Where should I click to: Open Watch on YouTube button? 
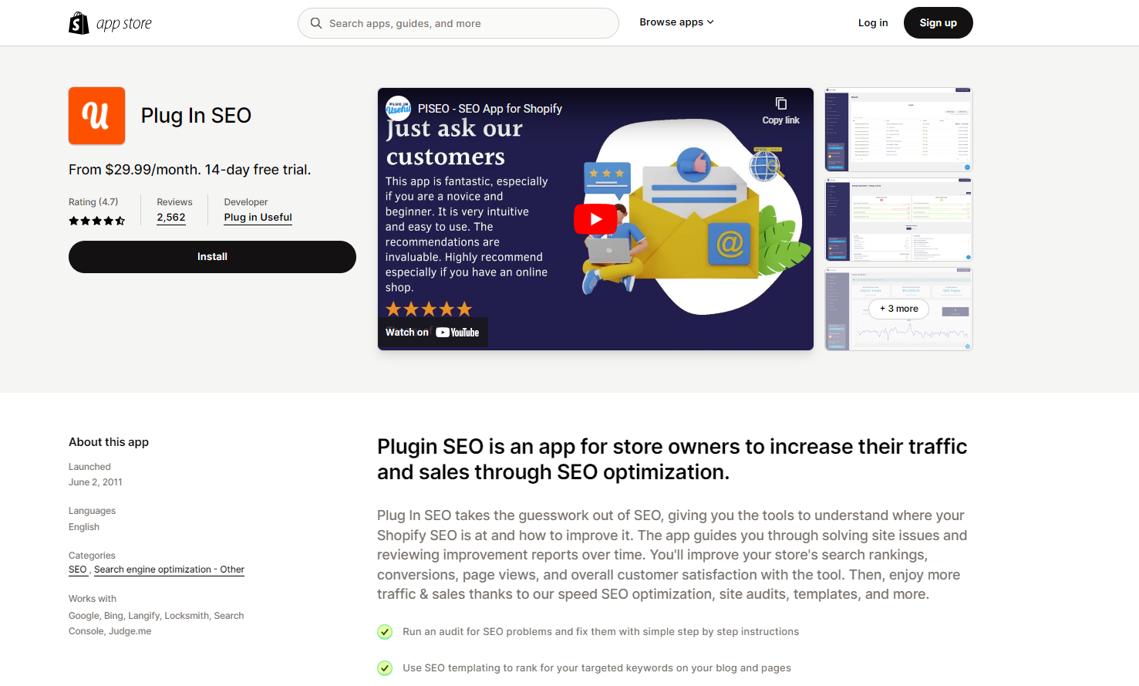click(x=433, y=333)
